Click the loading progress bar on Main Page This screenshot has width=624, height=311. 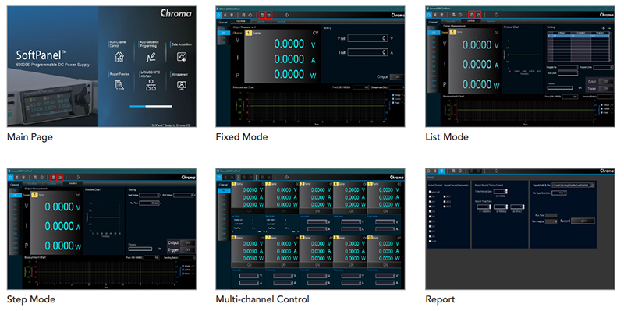pyautogui.click(x=151, y=106)
